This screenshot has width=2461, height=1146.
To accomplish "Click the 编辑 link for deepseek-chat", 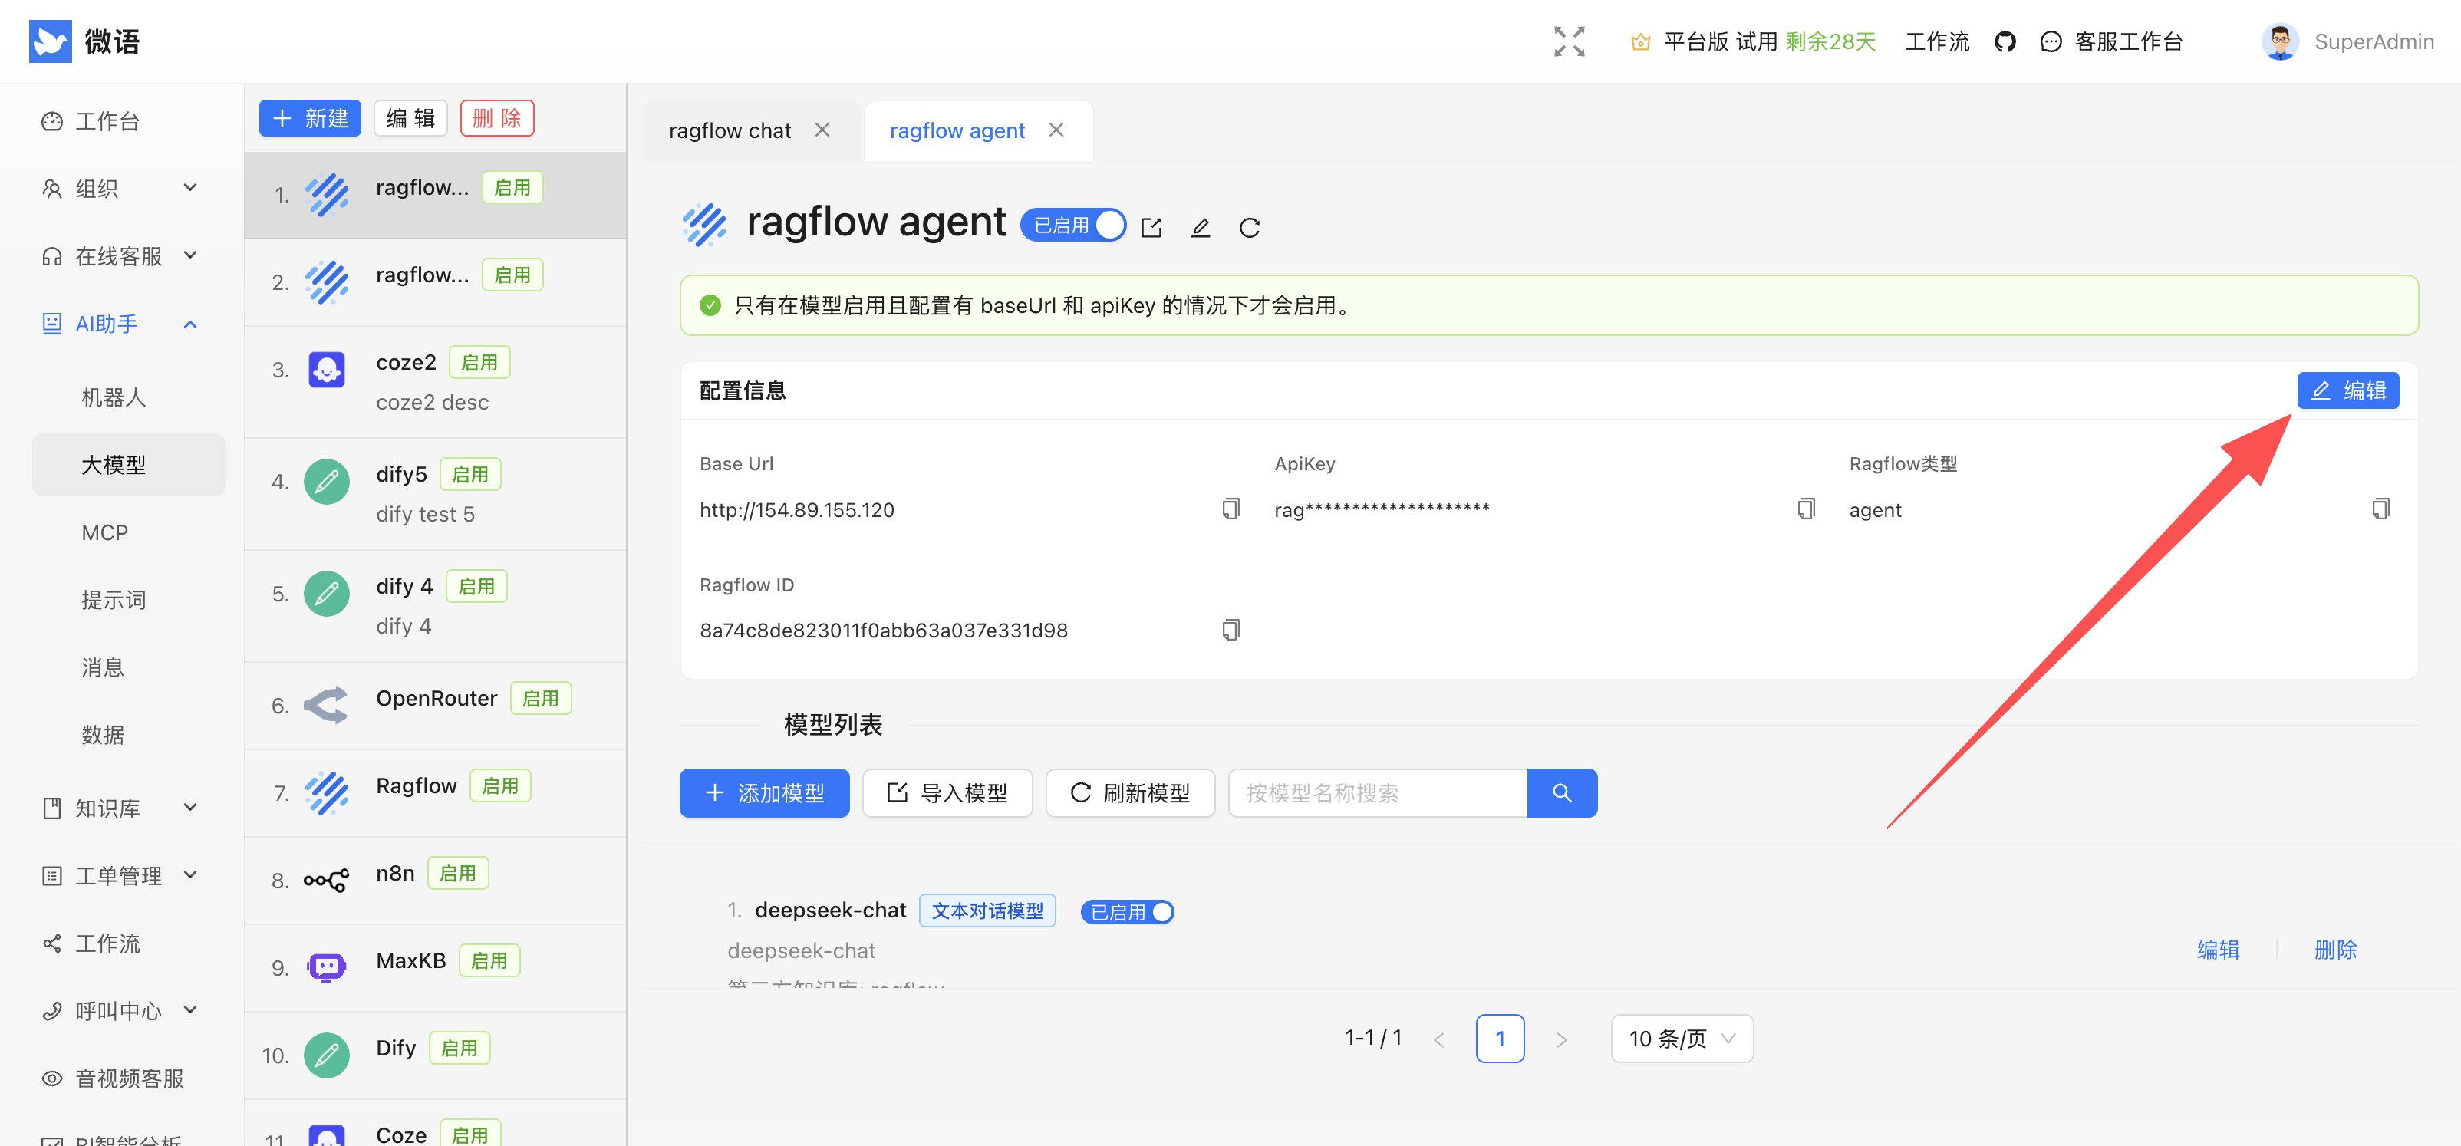I will (2219, 950).
